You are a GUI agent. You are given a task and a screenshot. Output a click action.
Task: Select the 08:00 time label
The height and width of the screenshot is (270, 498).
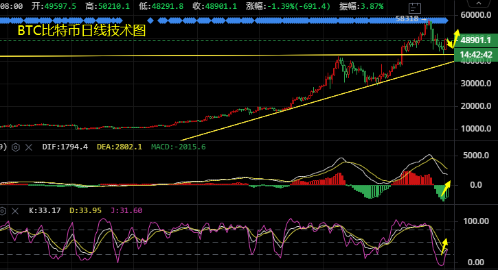[12, 6]
